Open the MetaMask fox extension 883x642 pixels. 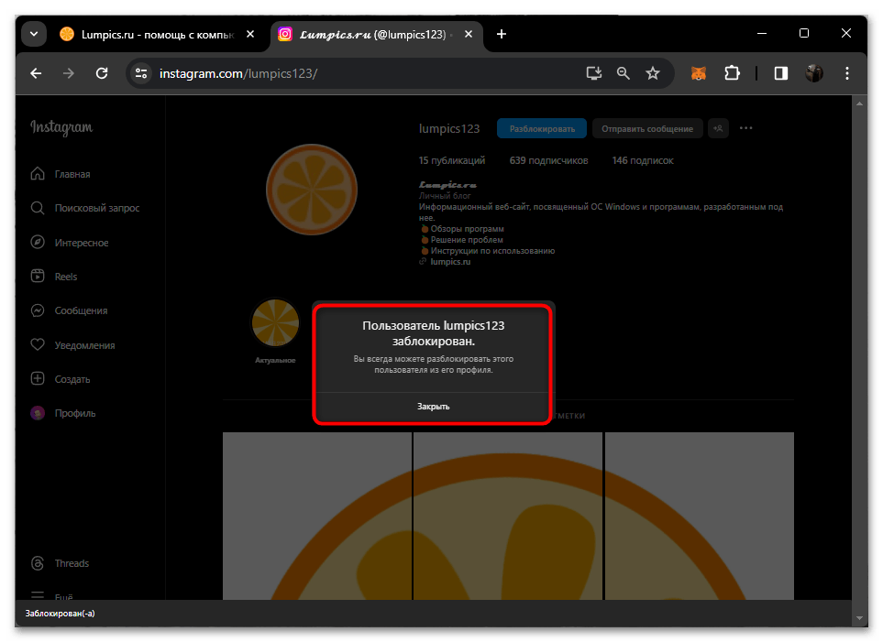point(699,73)
